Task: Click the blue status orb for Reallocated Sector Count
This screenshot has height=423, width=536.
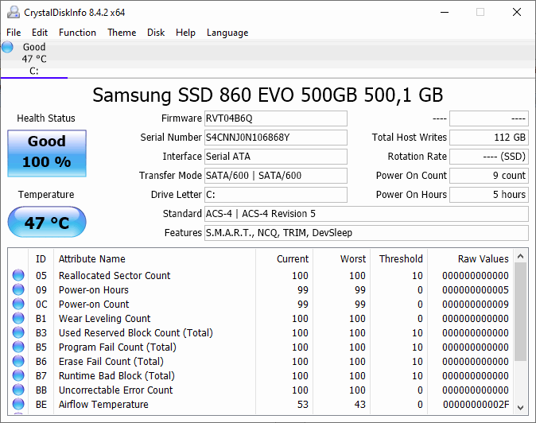Action: coord(18,276)
